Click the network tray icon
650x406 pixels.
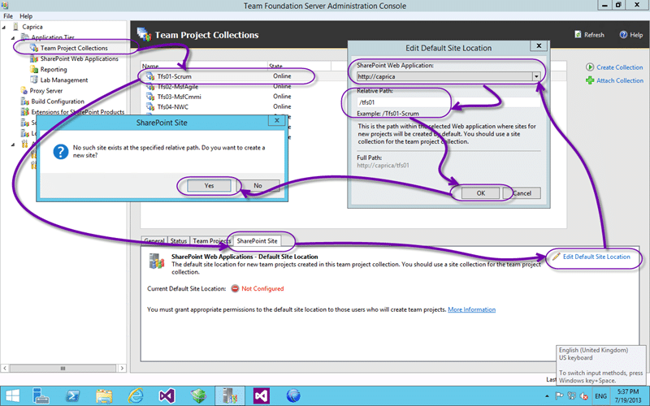pyautogui.click(x=572, y=396)
